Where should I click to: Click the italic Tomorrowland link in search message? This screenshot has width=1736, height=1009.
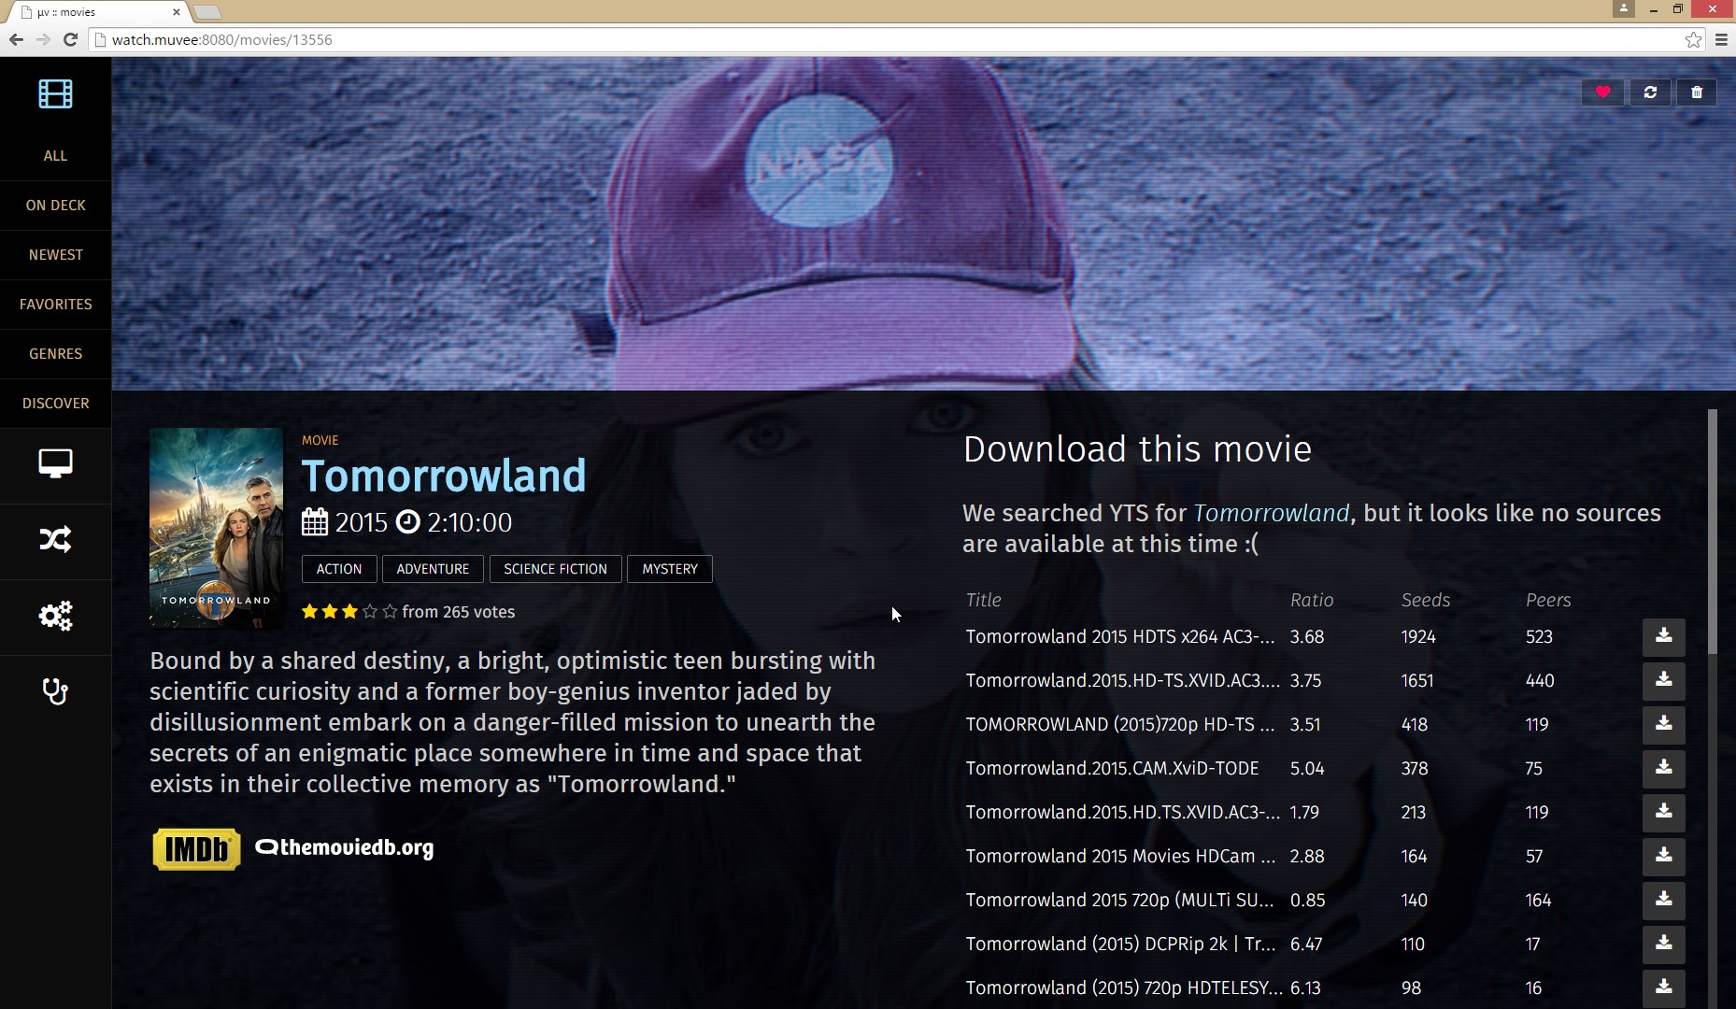[1271, 513]
